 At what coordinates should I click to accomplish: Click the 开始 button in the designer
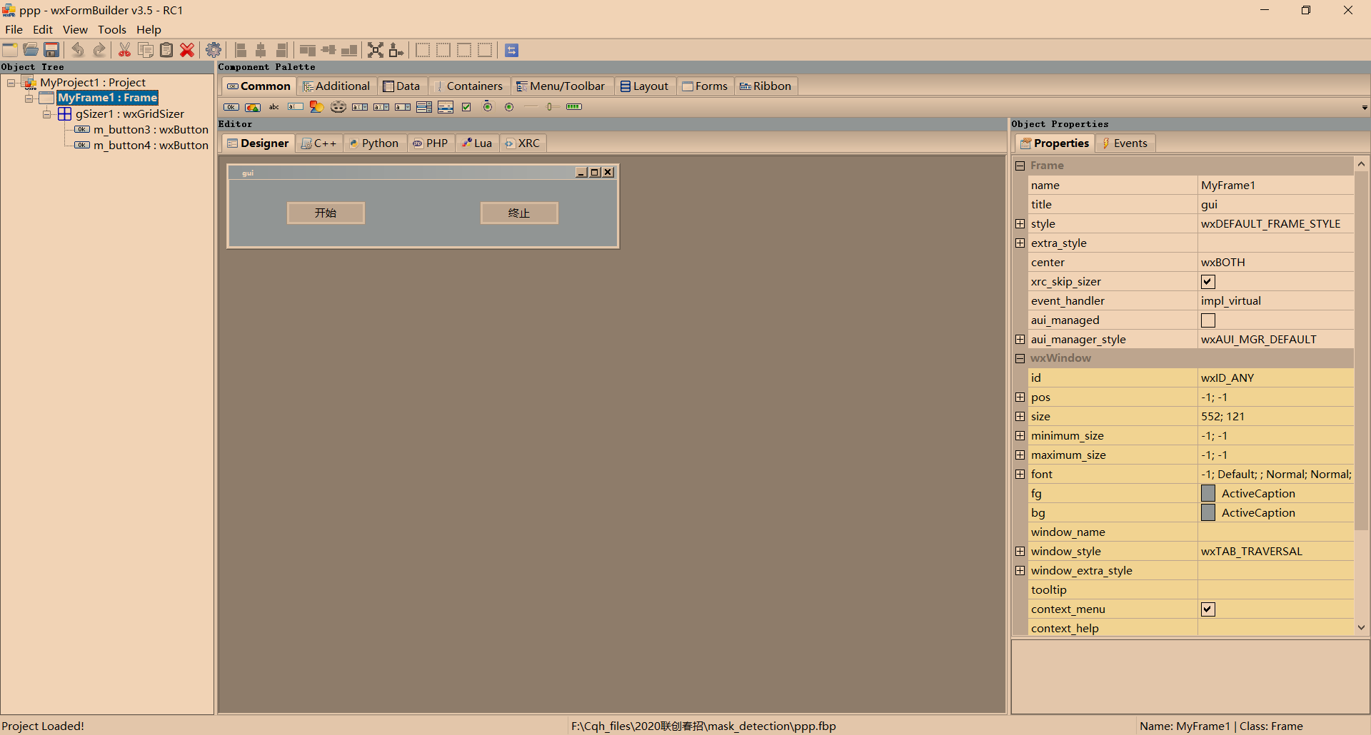(x=326, y=213)
